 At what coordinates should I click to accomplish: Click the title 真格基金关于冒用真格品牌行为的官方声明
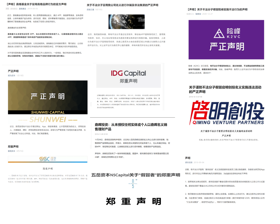tap(36, 4)
